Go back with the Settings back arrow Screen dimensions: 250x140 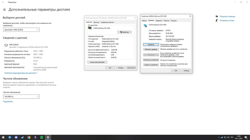pos(3,2)
